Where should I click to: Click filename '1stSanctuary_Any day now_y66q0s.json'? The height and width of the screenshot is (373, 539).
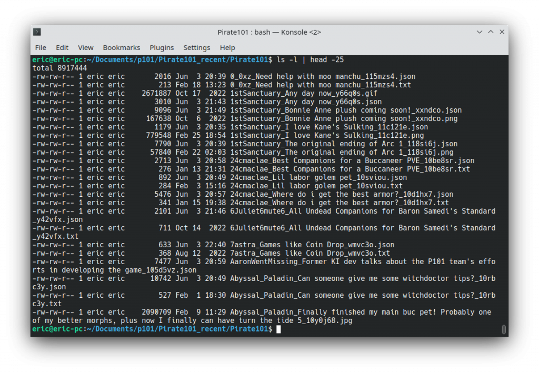306,102
